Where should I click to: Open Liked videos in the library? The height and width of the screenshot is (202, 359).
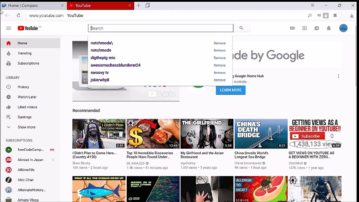(x=30, y=107)
